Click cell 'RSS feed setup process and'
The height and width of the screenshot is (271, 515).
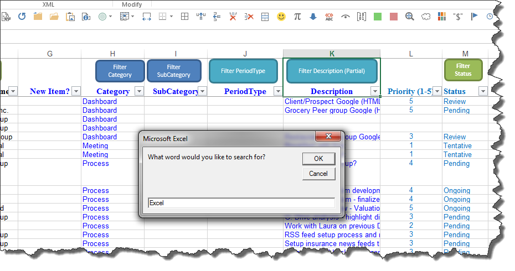click(x=332, y=234)
